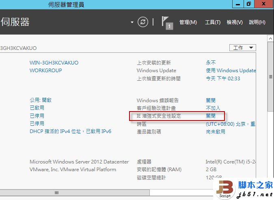Screen dimensions: 274x200
Task: Open the 管理(M) menu
Action: [188, 22]
